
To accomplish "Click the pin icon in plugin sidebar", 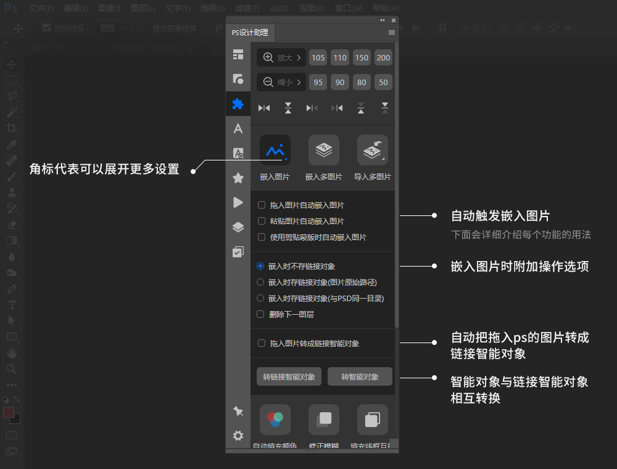I will [238, 411].
